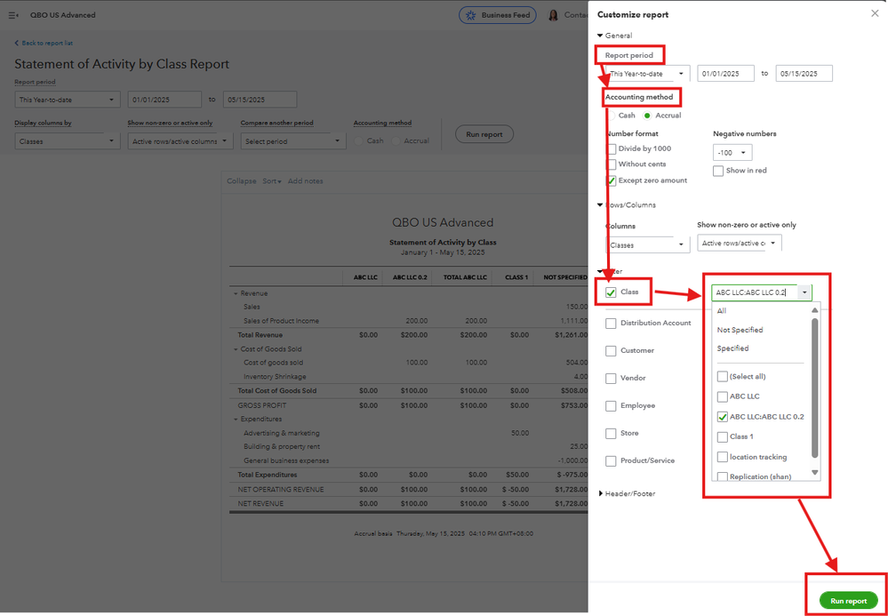Screen dimensions: 888x616
Task: Check ABC LLC class option
Action: pos(722,396)
